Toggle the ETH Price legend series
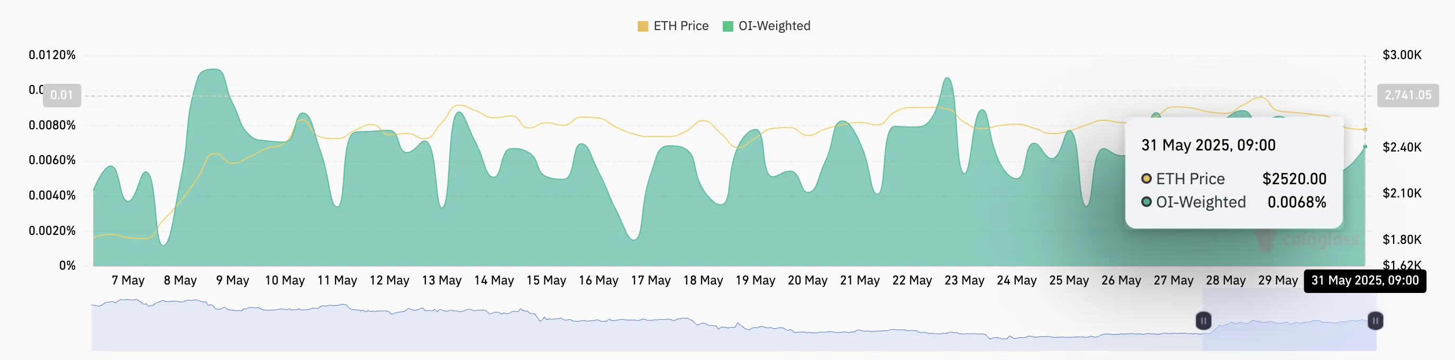The width and height of the screenshot is (1455, 360). tap(672, 26)
